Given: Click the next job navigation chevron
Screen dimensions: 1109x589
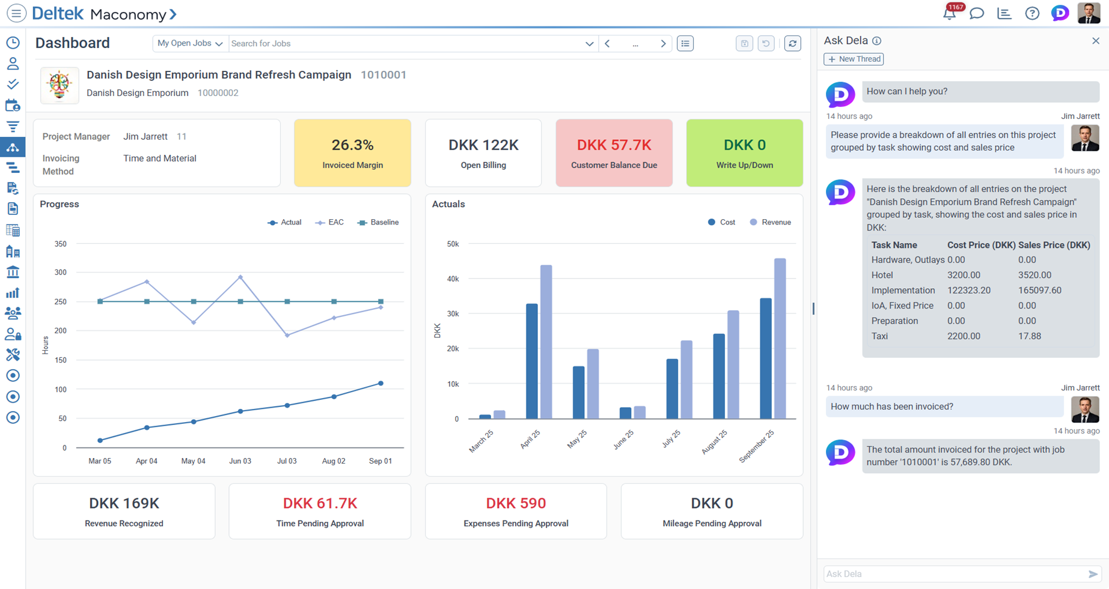Looking at the screenshot, I should pos(663,43).
